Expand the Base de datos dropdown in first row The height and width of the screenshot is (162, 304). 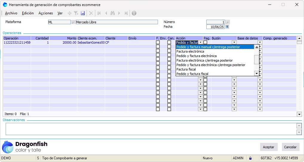(x=260, y=42)
